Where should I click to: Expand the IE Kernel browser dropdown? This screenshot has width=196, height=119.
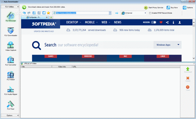point(145,13)
